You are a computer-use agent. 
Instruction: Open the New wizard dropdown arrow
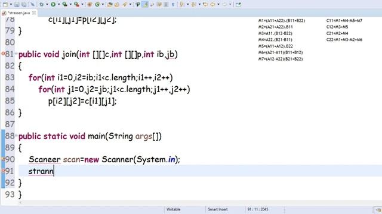tap(11, 4)
